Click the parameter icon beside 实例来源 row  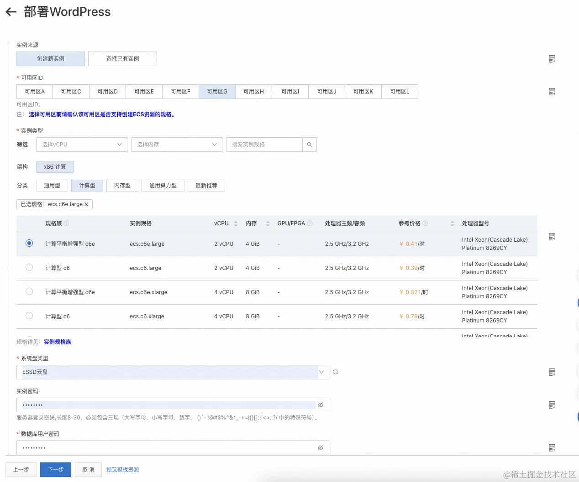point(552,59)
